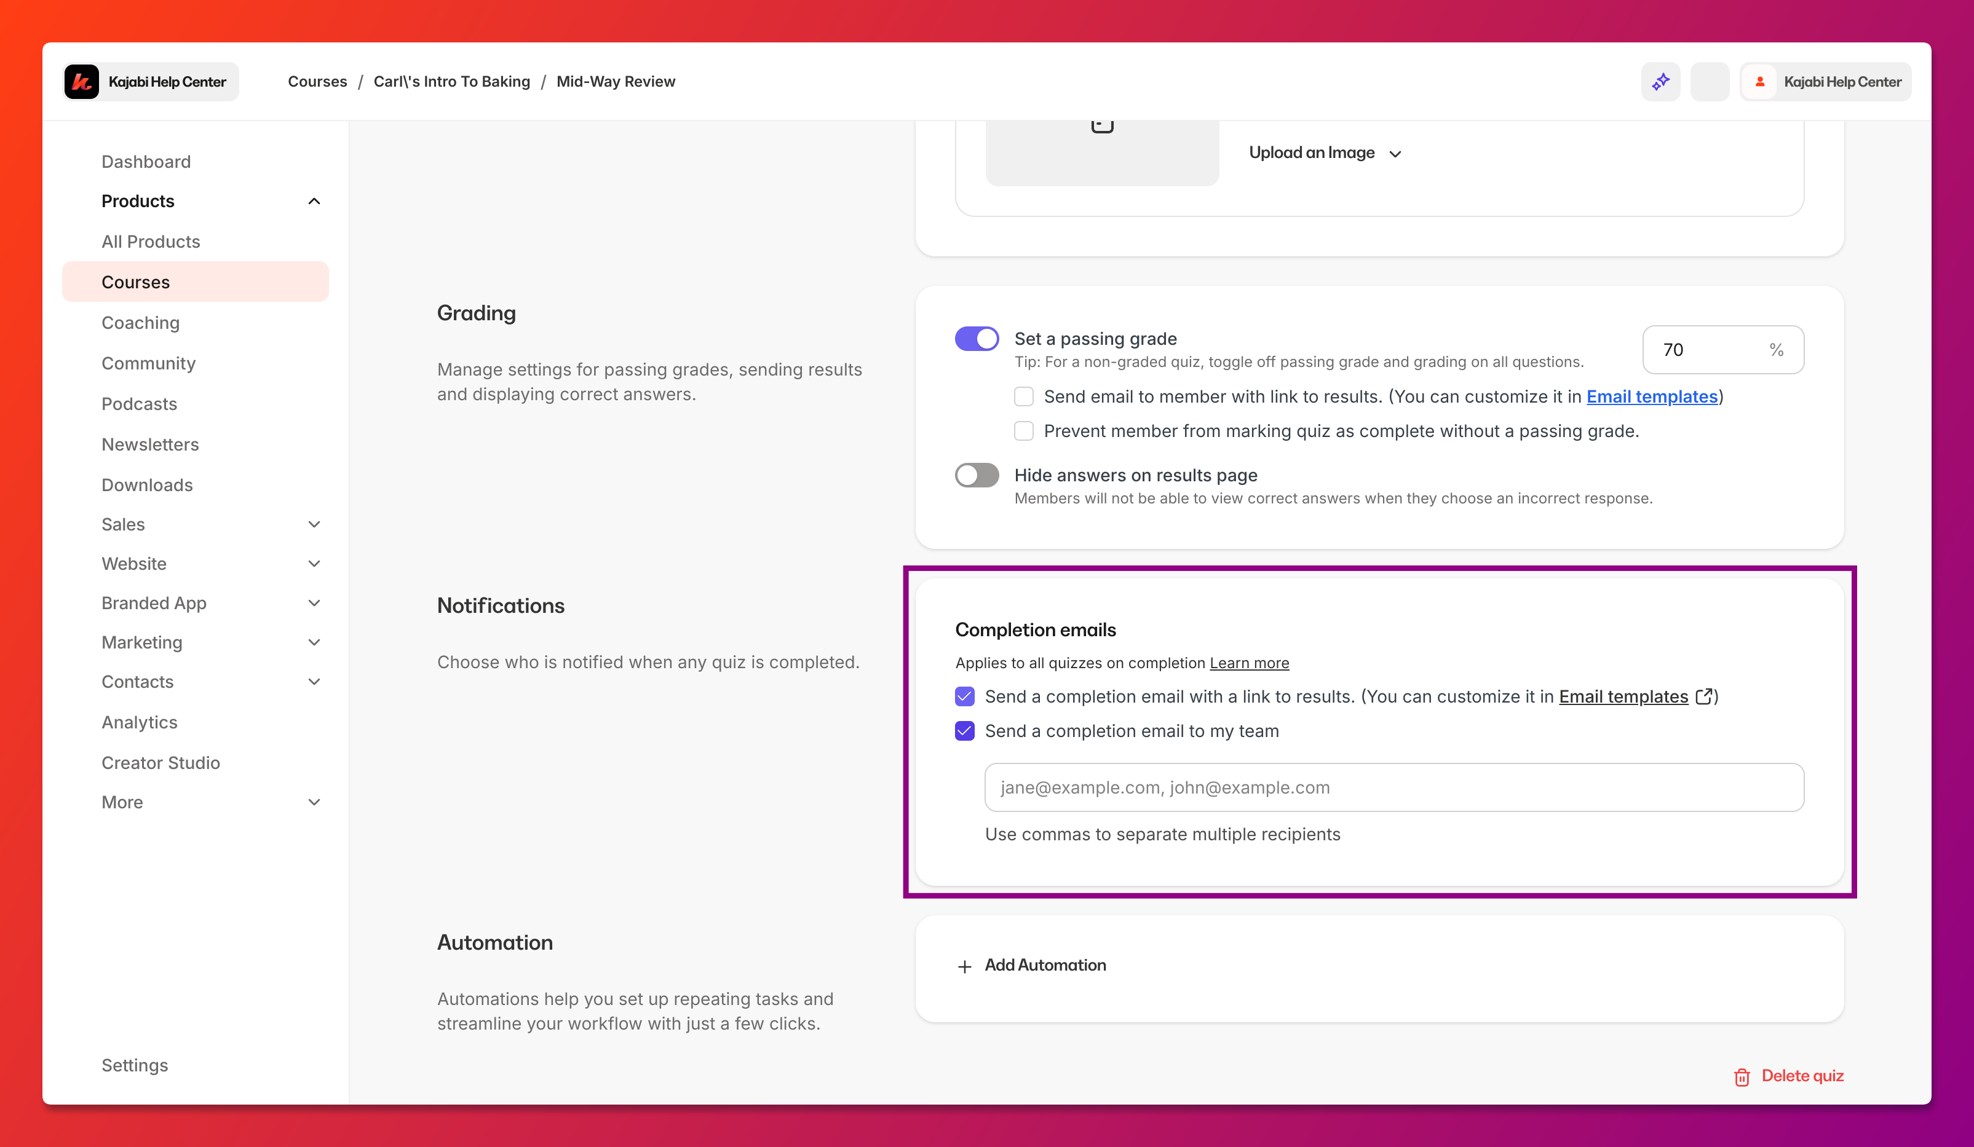Click the plus icon for Add Automation
The width and height of the screenshot is (1974, 1147).
tap(964, 966)
